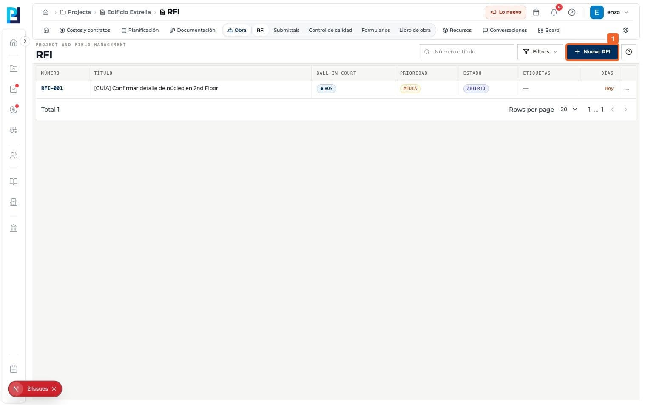The width and height of the screenshot is (645, 405).
Task: Open Recursos menu
Action: 457,30
